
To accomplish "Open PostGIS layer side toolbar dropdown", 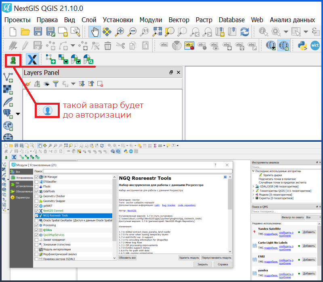I will (18, 114).
